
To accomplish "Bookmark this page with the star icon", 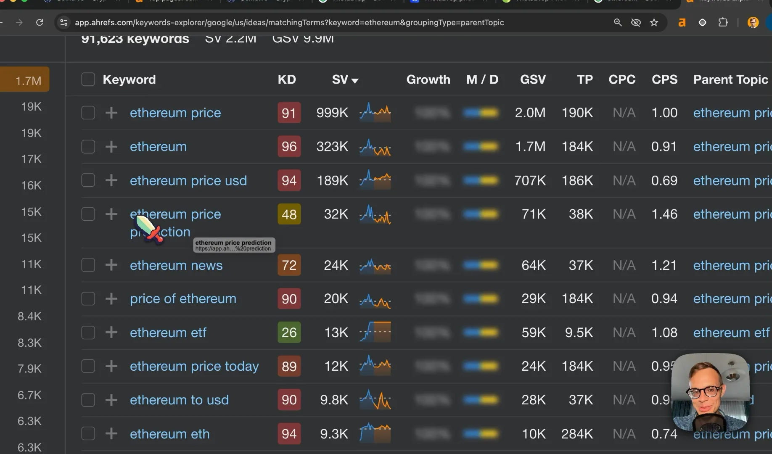I will [x=654, y=22].
